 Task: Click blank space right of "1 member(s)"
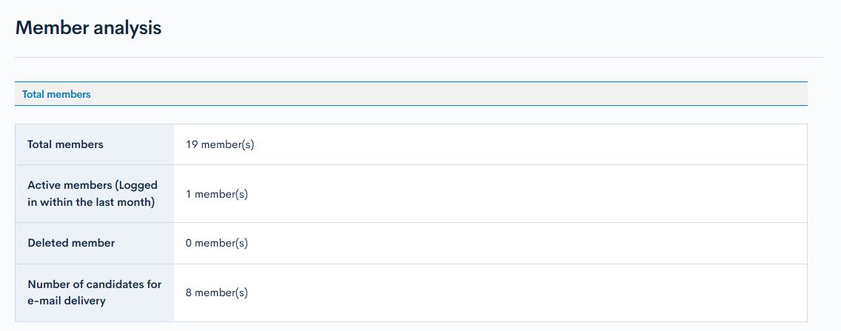[x=518, y=194]
